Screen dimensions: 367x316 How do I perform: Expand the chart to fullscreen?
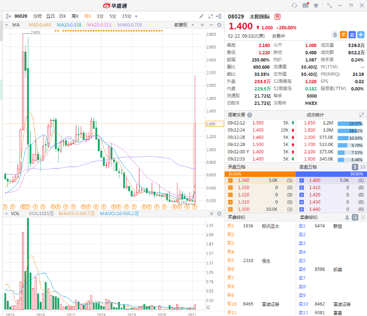[210, 16]
